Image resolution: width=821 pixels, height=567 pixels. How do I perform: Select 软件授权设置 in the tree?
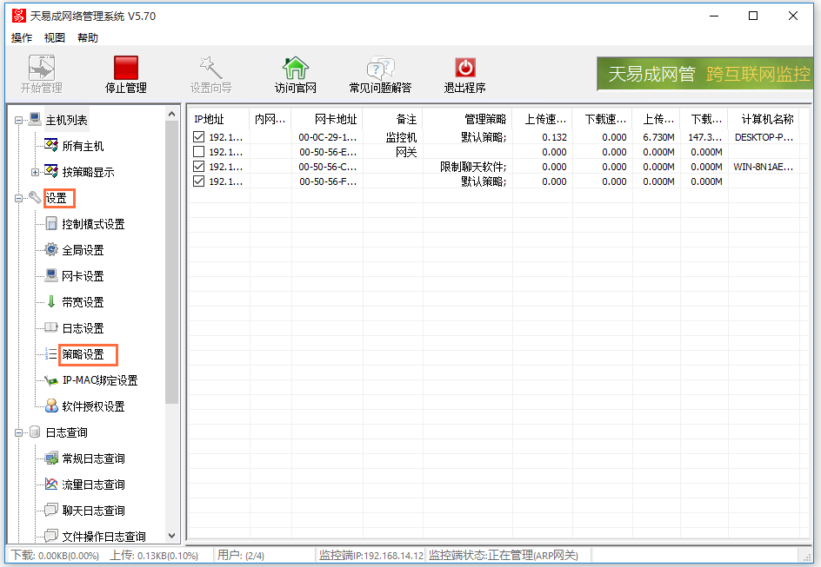click(93, 406)
